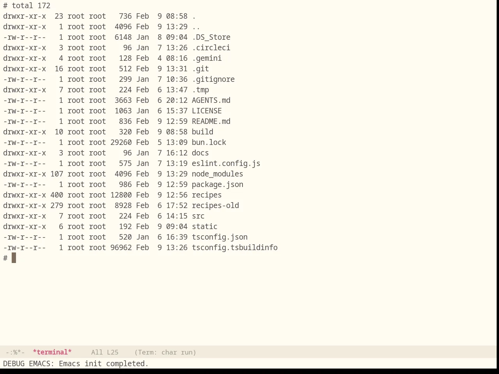
Task: Click the static directory name
Action: coord(205,226)
